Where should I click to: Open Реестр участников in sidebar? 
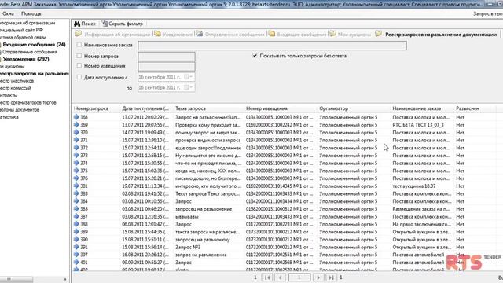17,81
